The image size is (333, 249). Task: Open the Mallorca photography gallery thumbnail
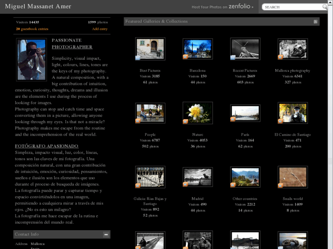293,49
